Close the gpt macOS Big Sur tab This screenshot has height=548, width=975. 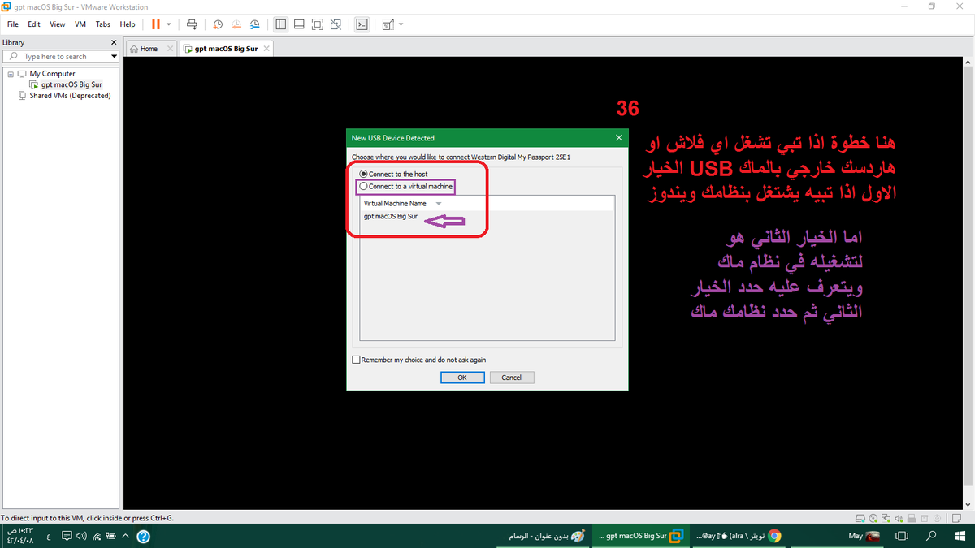266,49
